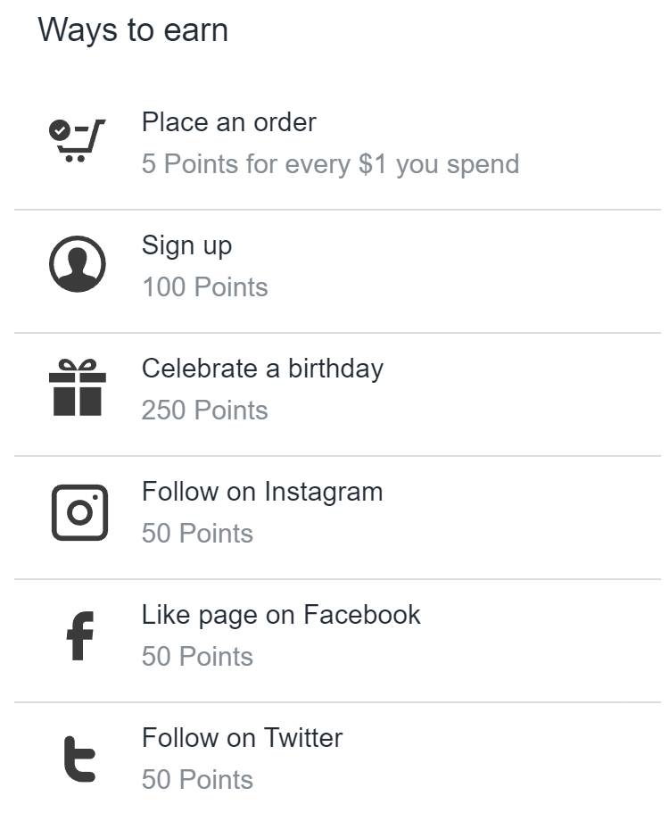Viewport: 669px width, 821px height.
Task: Open 'Like page on Facebook' option
Action: 280,615
